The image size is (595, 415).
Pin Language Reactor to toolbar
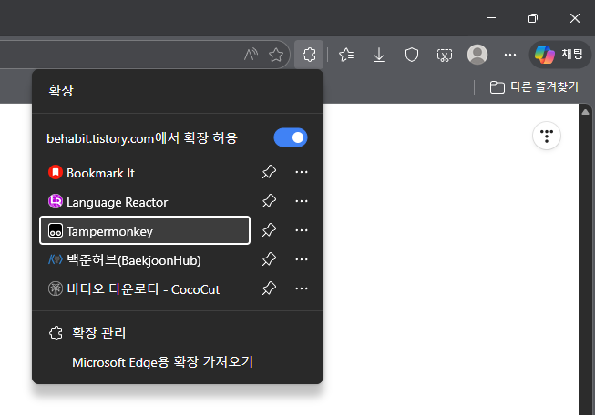click(269, 201)
